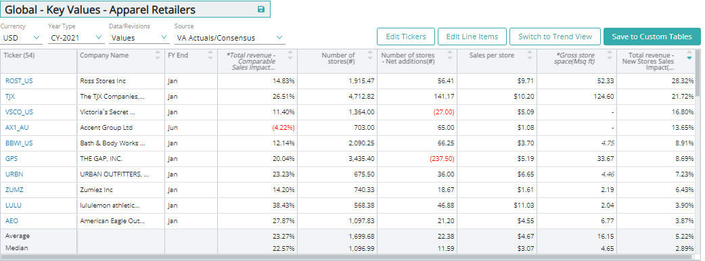Click the 124.60 gross store space value
This screenshot has height=261, width=705.
click(x=604, y=96)
